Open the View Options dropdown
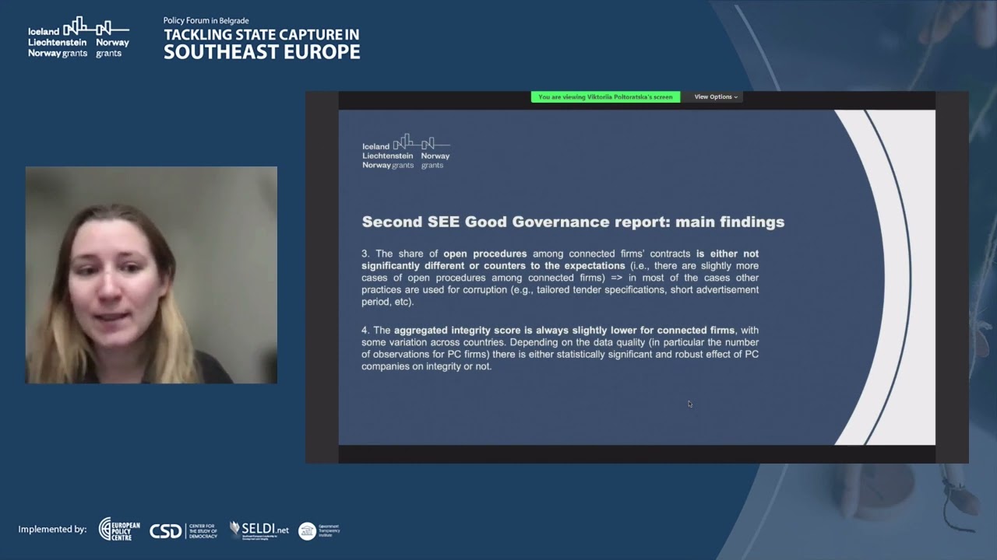This screenshot has height=560, width=997. tap(716, 97)
